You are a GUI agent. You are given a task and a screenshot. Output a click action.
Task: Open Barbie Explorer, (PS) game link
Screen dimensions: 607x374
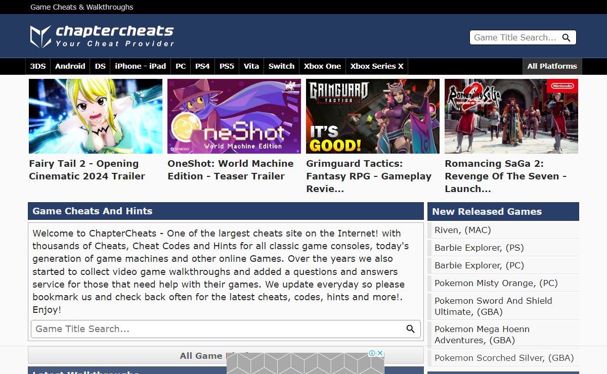pyautogui.click(x=479, y=248)
